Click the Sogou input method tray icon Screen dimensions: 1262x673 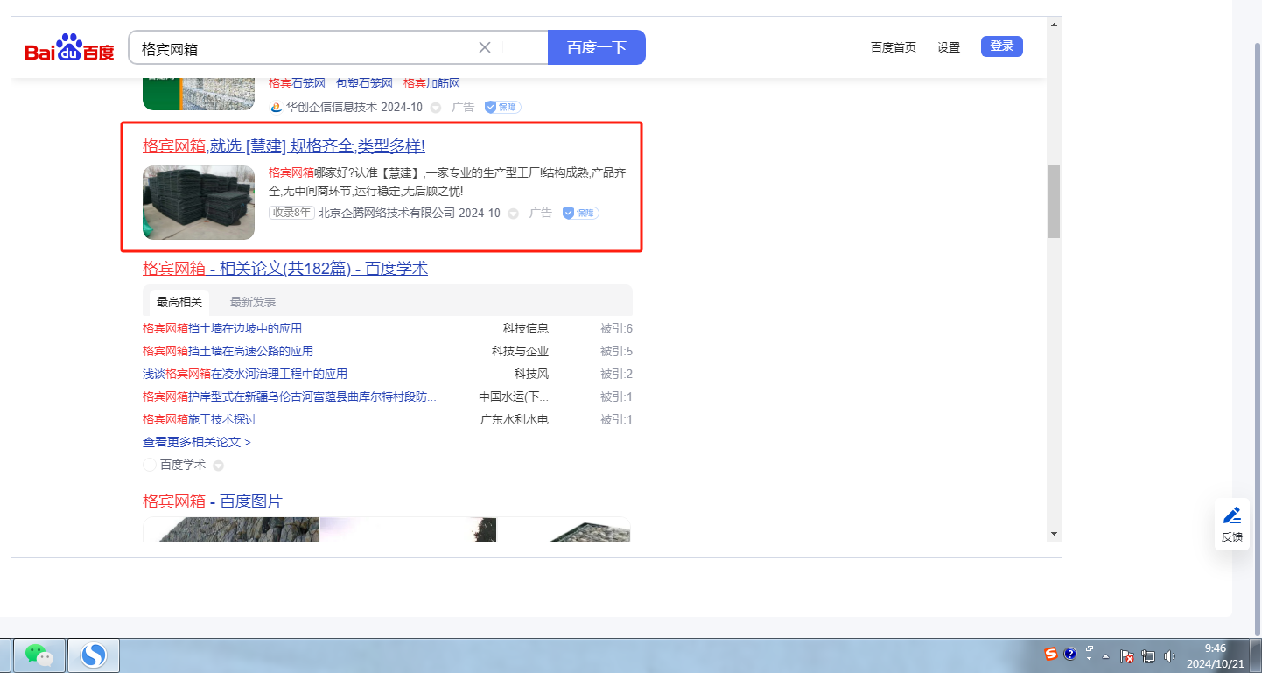pos(1051,654)
